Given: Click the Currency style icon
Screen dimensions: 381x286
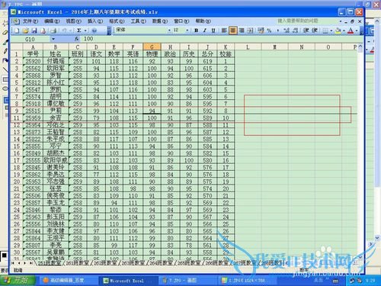Looking at the screenshot, I should click(261, 31).
